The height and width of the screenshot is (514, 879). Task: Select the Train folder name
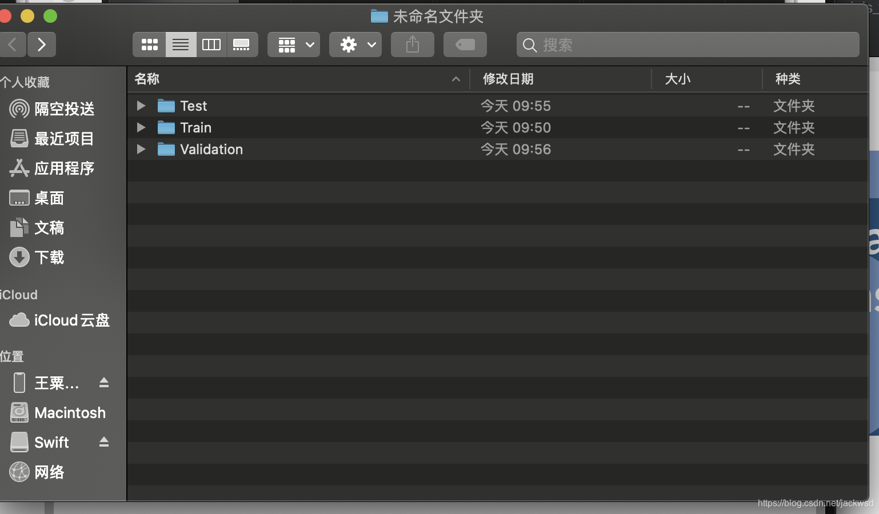pos(196,127)
